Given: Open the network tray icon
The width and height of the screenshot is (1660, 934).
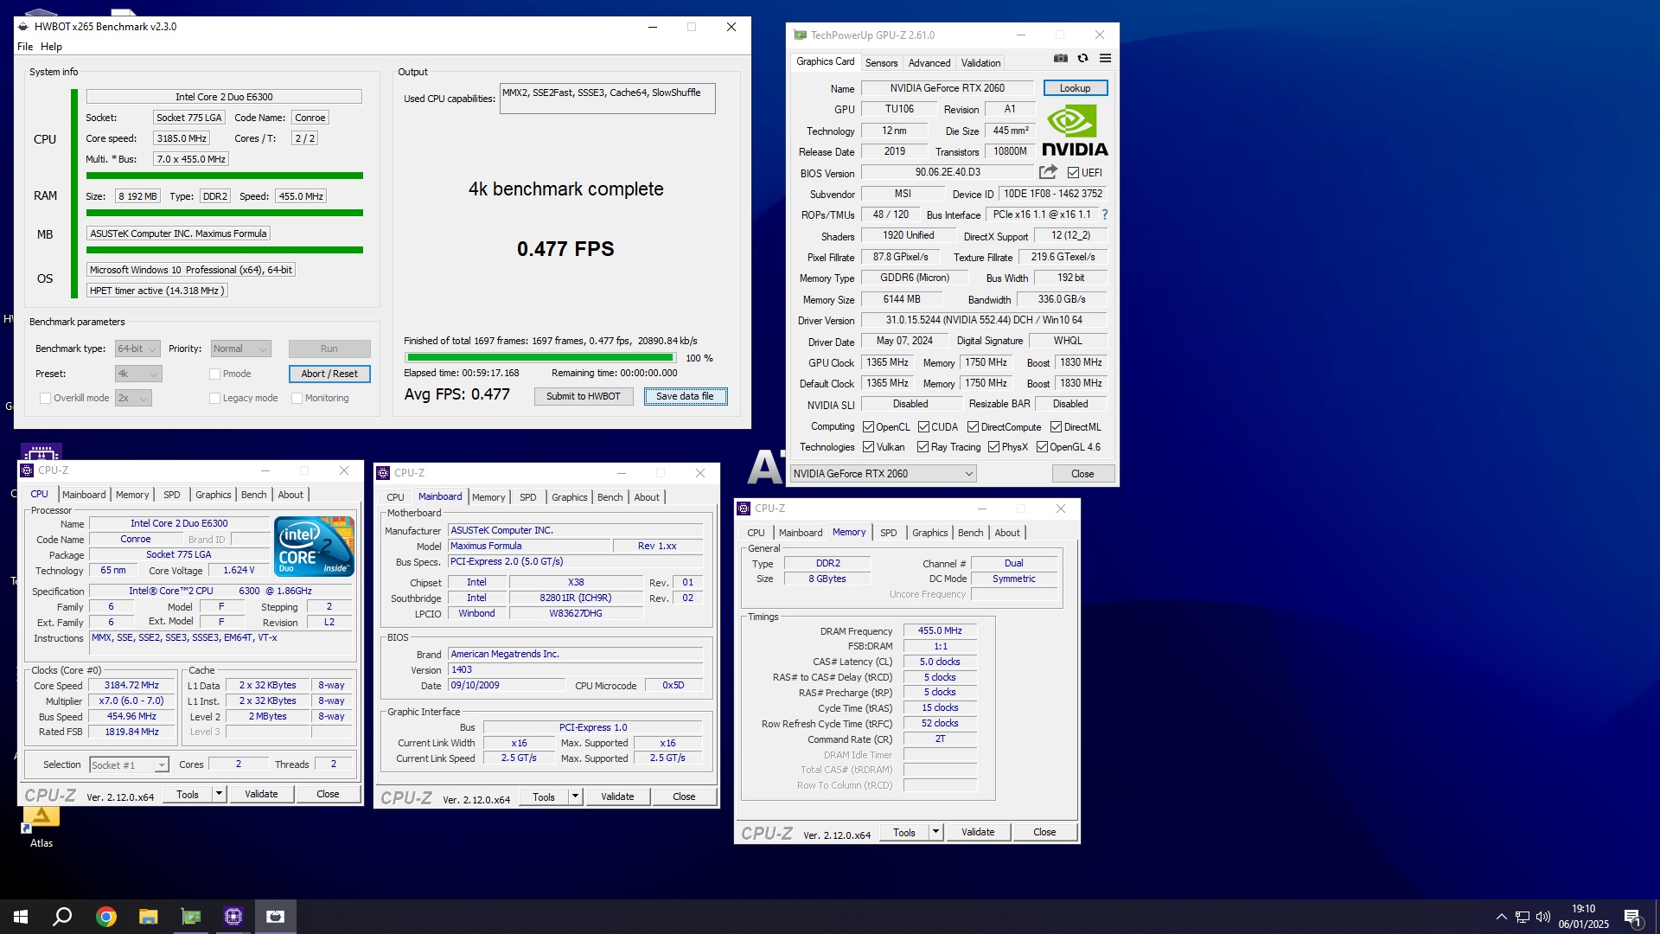Looking at the screenshot, I should tap(1523, 917).
